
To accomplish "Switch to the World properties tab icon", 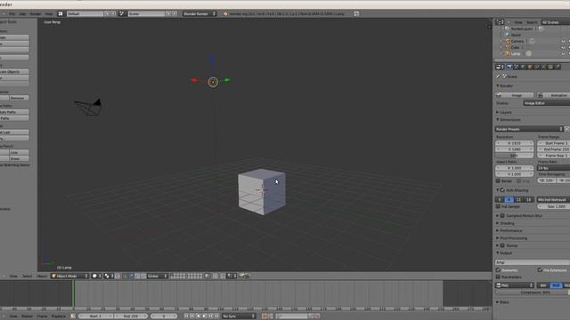I will click(x=524, y=67).
